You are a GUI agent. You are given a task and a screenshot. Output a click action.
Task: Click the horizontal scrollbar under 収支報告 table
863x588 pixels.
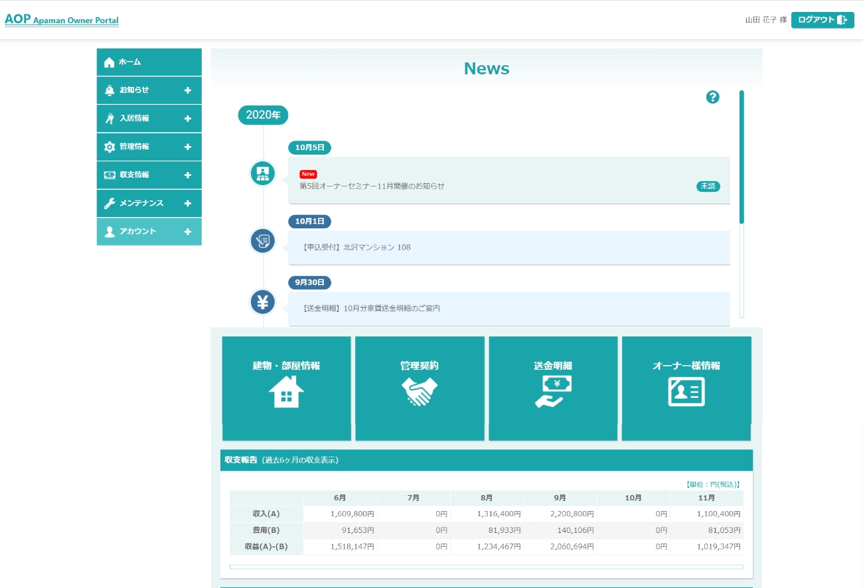click(x=486, y=567)
